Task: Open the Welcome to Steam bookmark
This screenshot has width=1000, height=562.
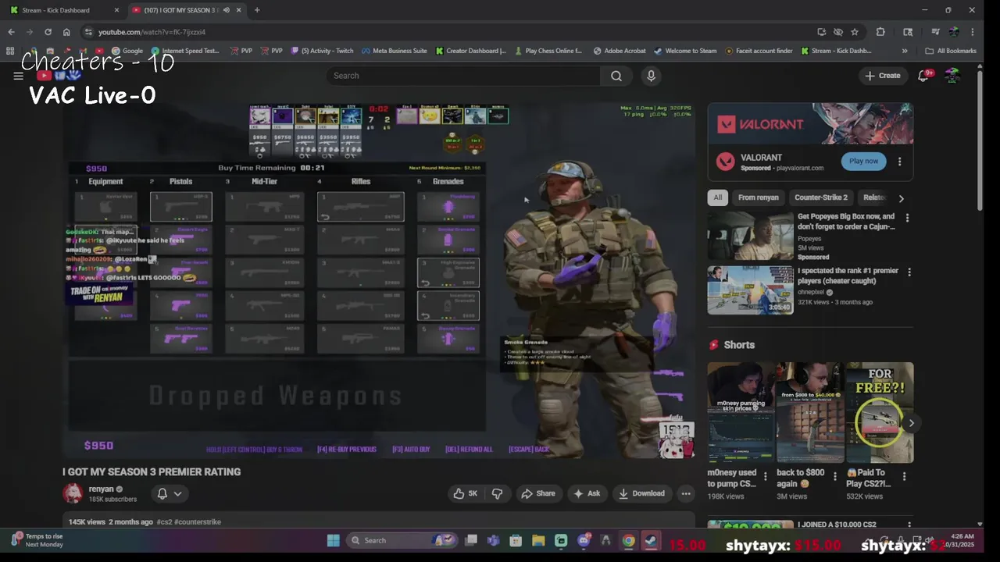Action: coord(685,51)
